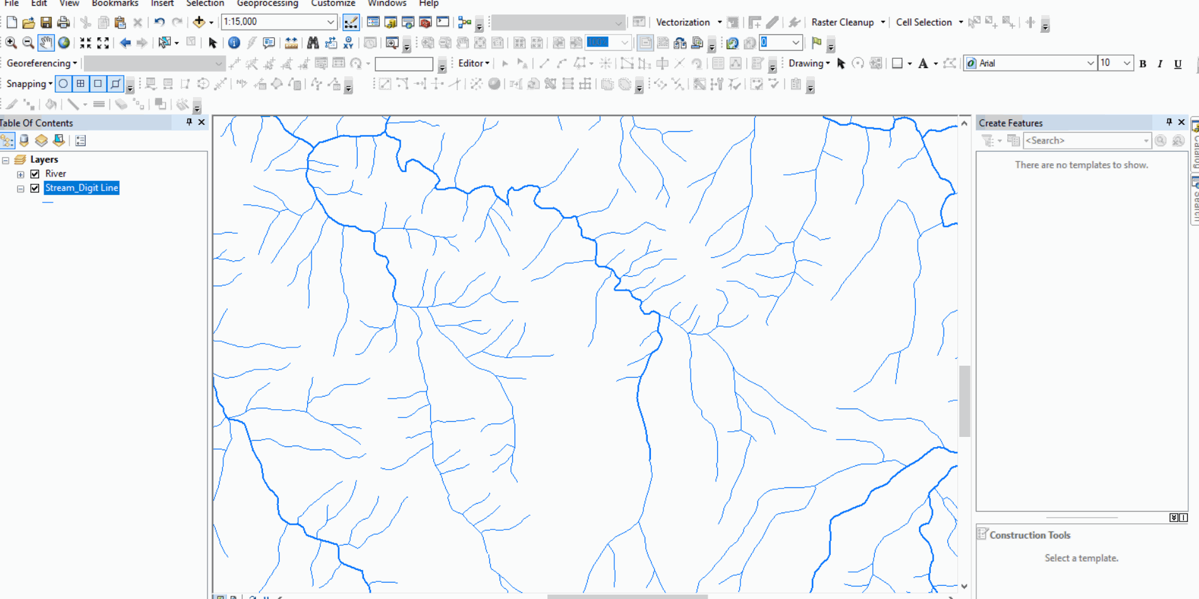Expand the River layer legend
The height and width of the screenshot is (599, 1199).
click(x=20, y=173)
